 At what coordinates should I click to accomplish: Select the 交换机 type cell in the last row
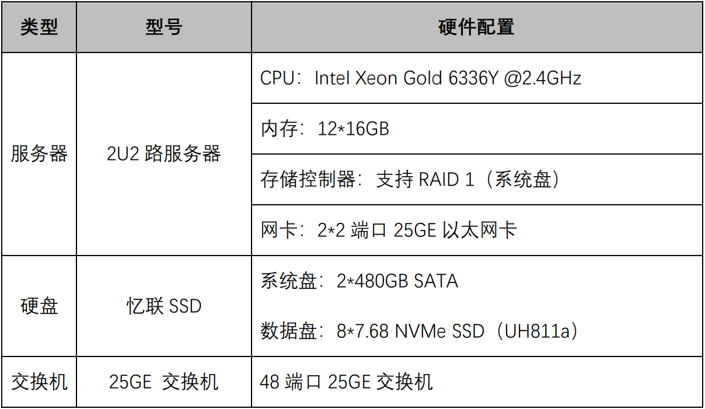click(x=39, y=382)
